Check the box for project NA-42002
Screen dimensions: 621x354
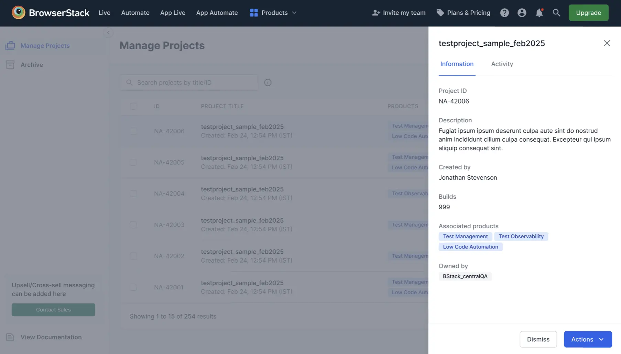tap(133, 256)
